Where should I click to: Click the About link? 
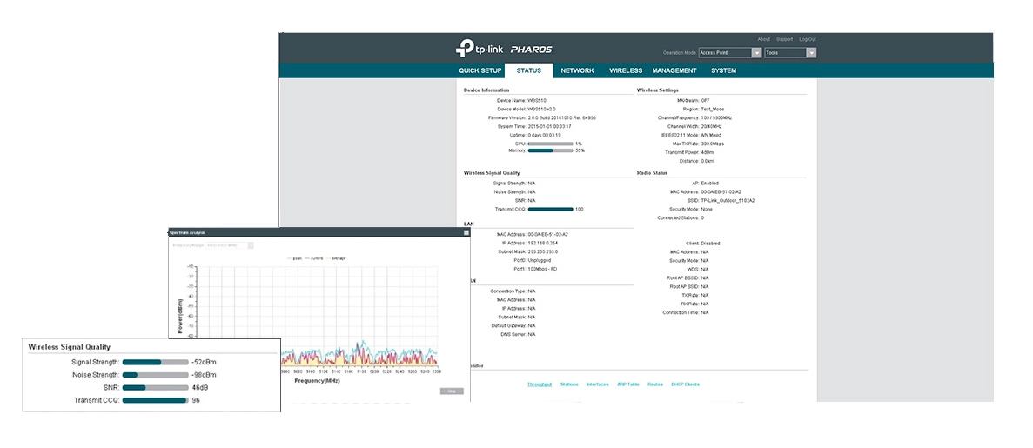[763, 39]
